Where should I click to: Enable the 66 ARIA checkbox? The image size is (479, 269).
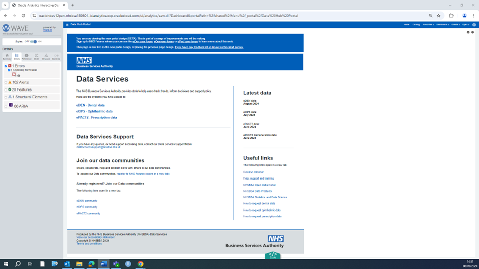coord(6,106)
